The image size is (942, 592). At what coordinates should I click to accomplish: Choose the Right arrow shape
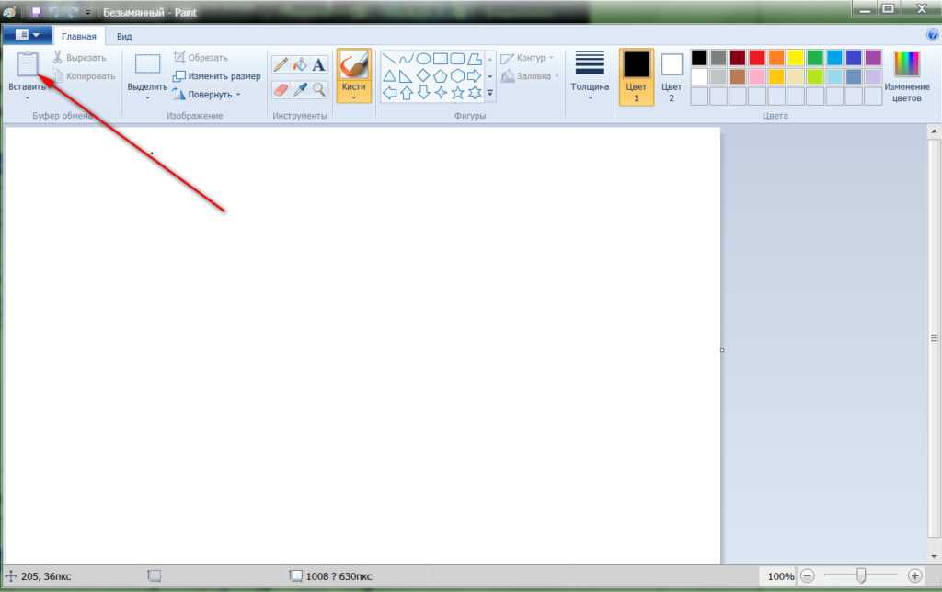(x=475, y=76)
